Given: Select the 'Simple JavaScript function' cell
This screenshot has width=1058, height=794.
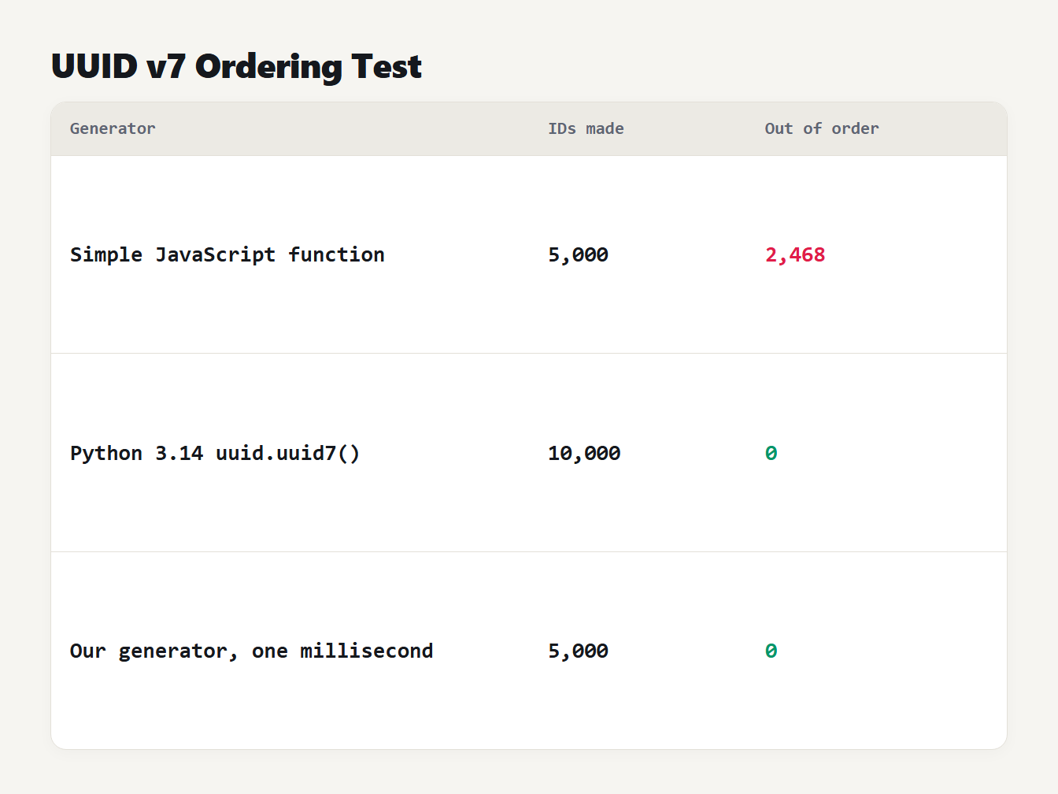Looking at the screenshot, I should click(x=228, y=254).
